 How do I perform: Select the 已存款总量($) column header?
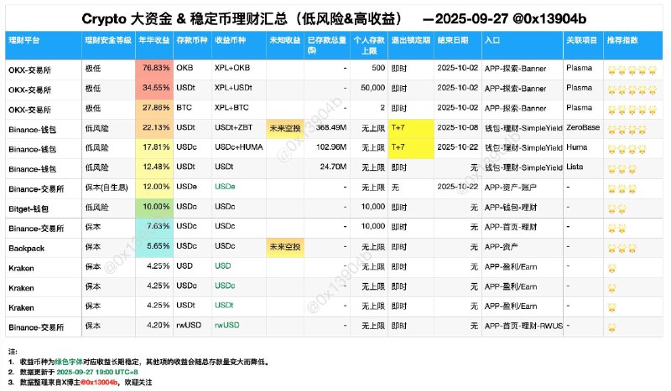tap(327, 45)
